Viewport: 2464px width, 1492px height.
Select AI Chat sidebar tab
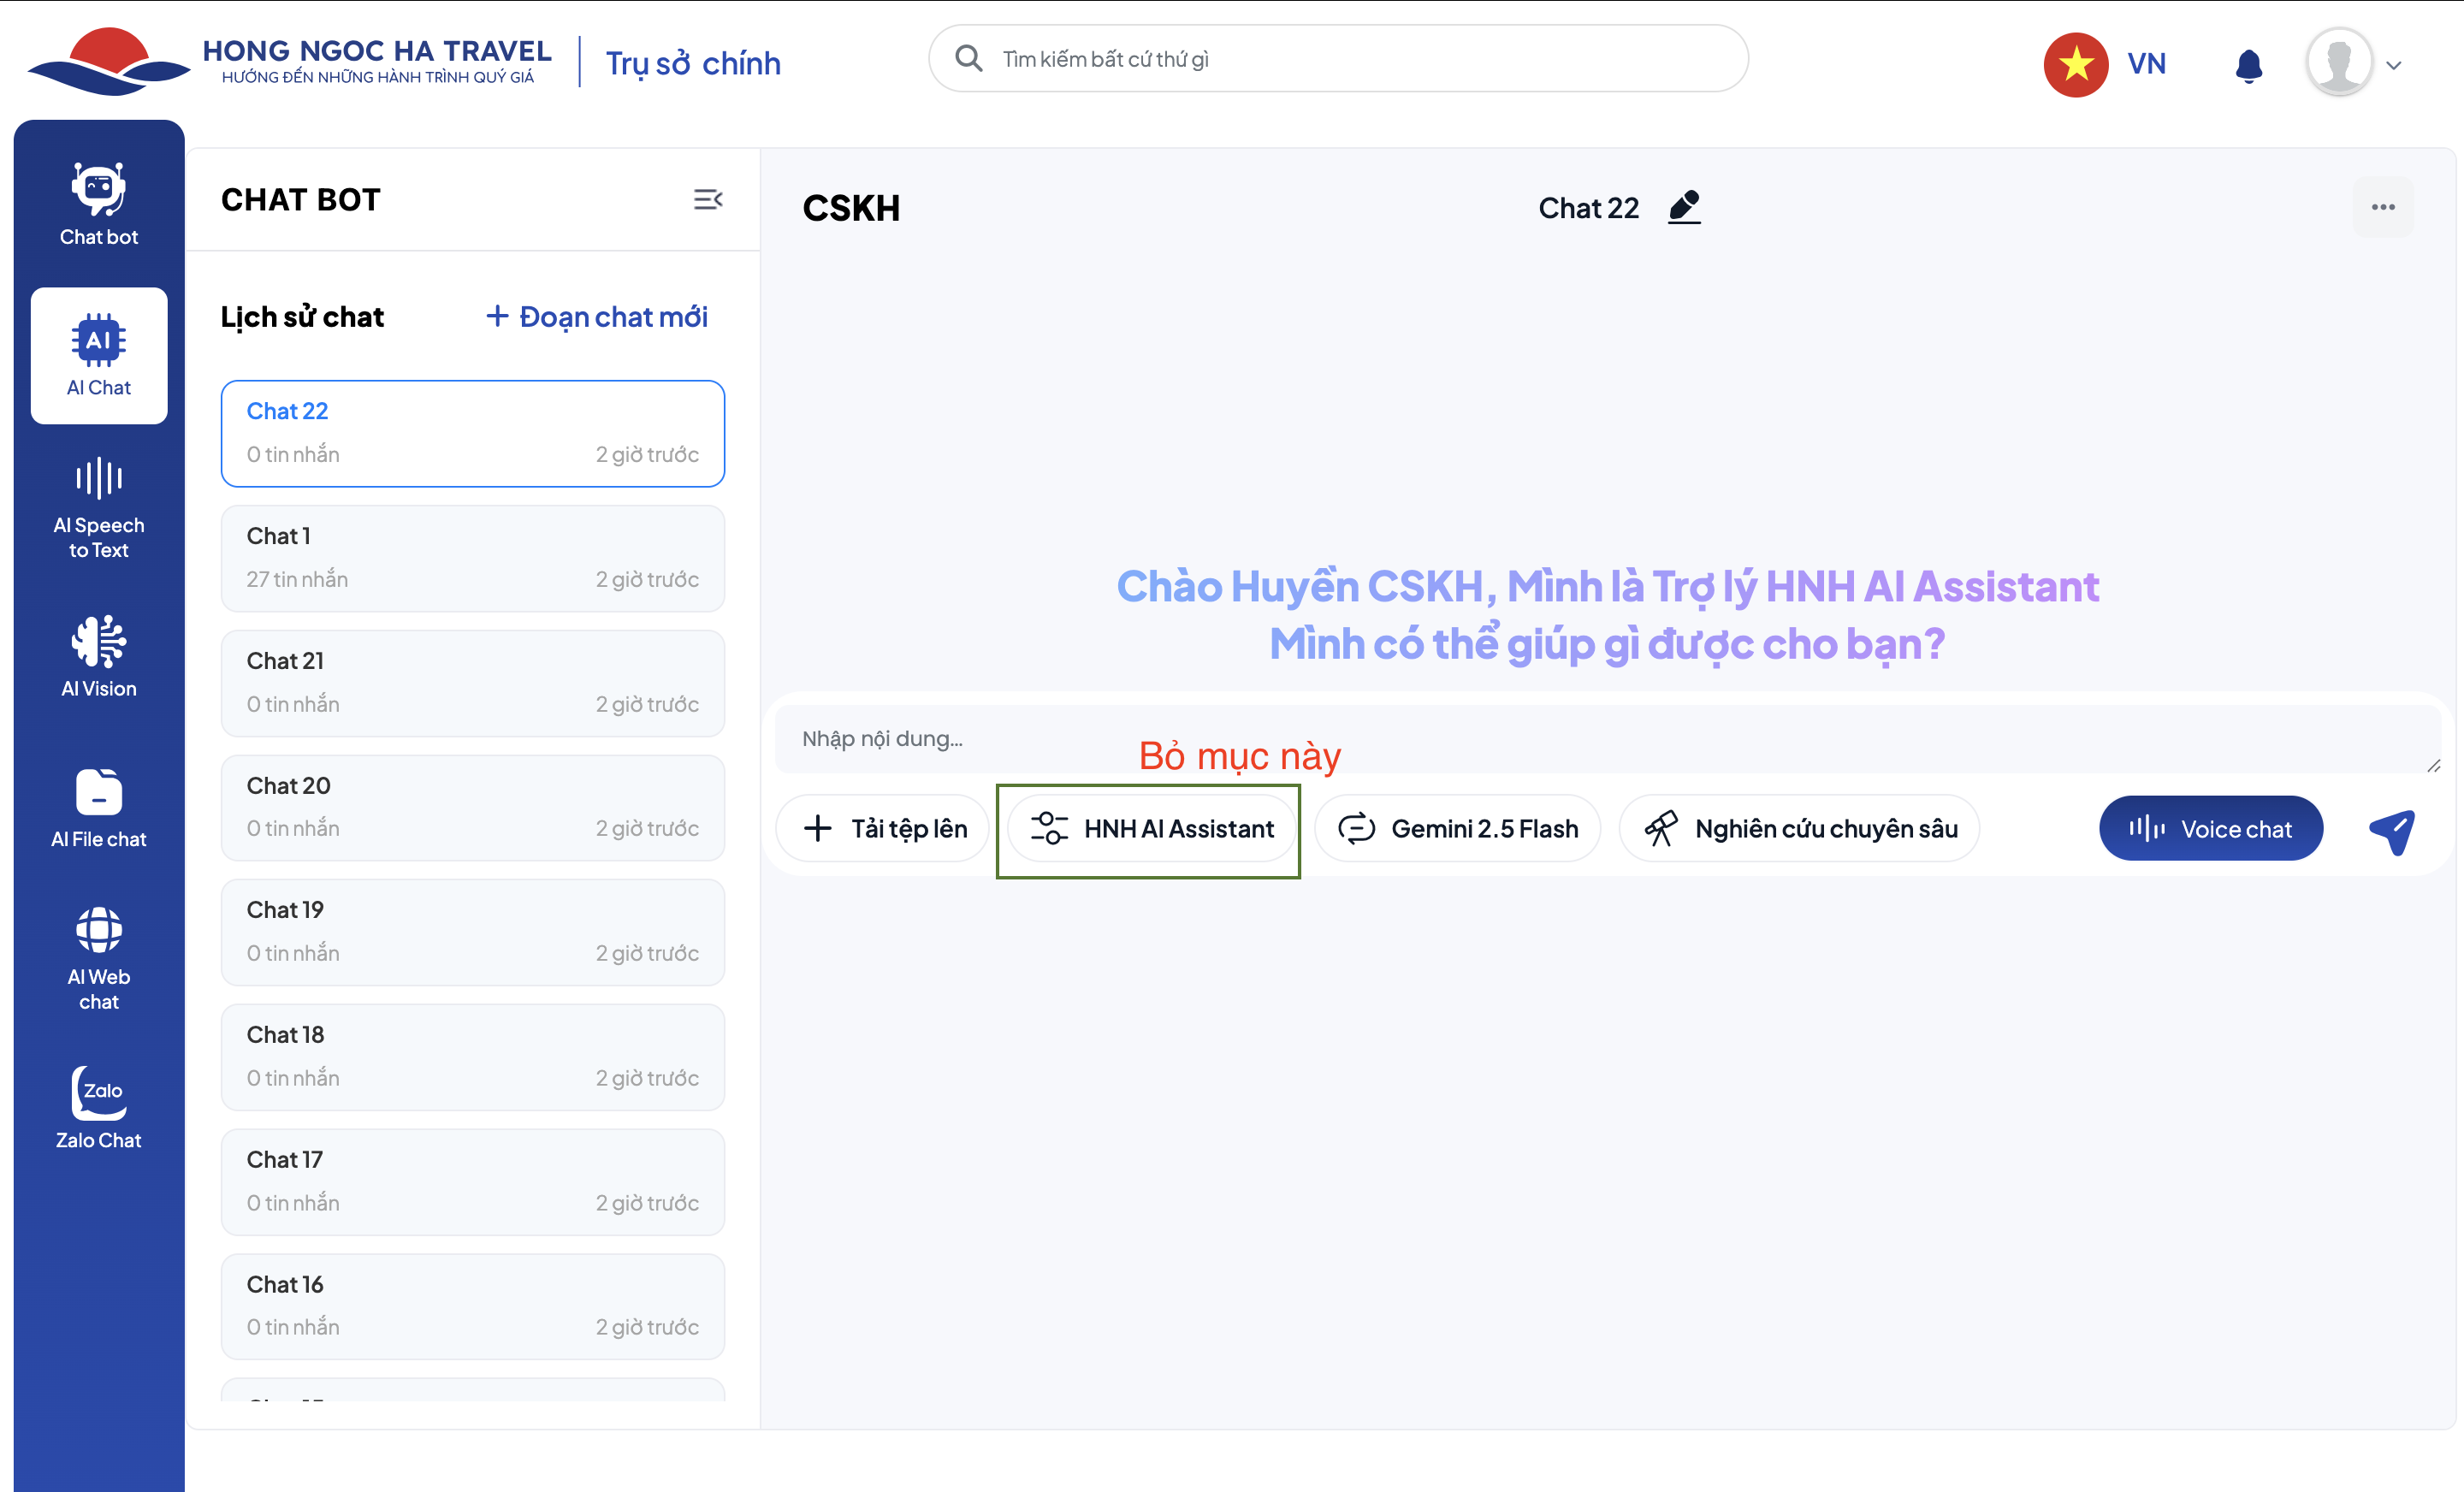coord(98,356)
